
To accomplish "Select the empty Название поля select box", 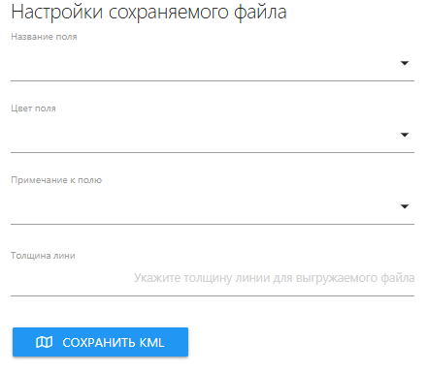I will tap(213, 63).
